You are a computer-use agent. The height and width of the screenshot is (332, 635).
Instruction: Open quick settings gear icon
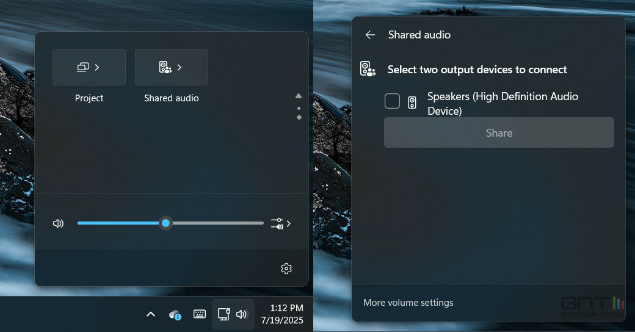(286, 269)
